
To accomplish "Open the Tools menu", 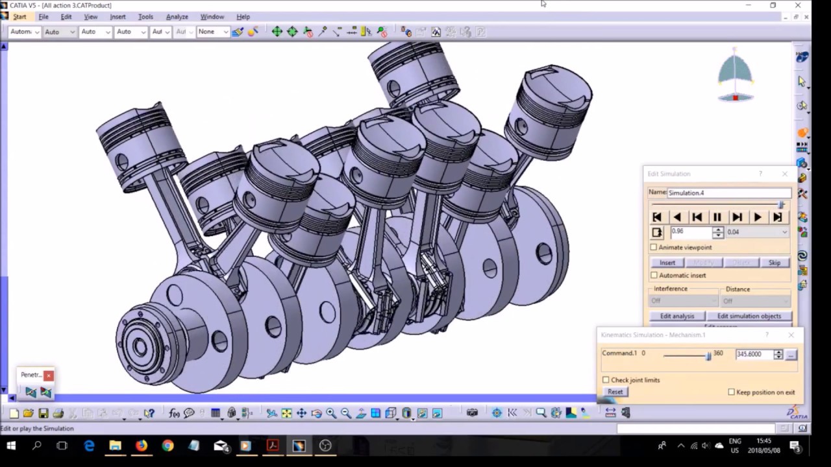I will [x=145, y=17].
